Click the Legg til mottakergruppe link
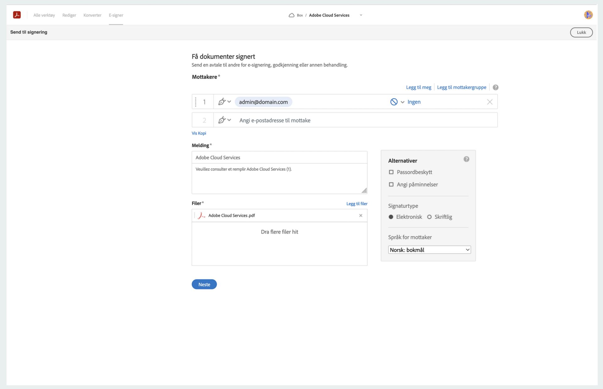Image resolution: width=603 pixels, height=389 pixels. (x=462, y=87)
